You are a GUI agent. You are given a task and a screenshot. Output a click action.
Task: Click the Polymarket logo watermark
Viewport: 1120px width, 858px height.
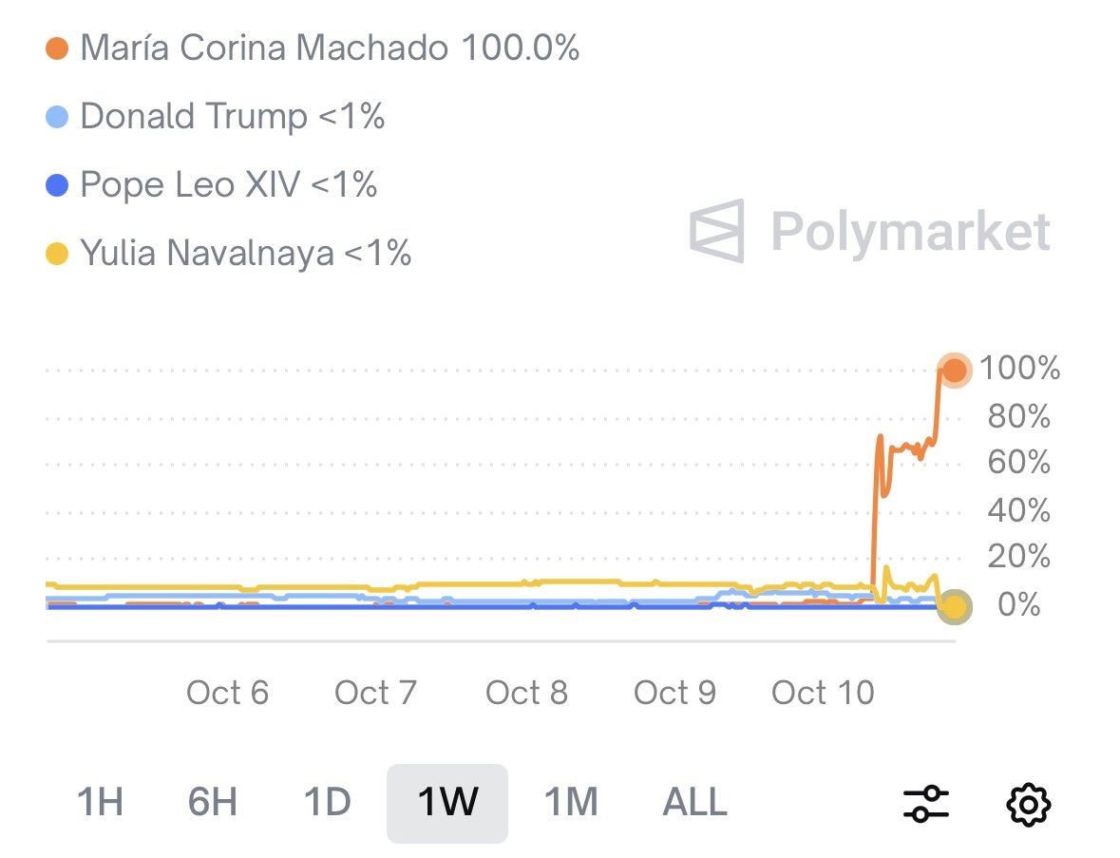tap(870, 231)
